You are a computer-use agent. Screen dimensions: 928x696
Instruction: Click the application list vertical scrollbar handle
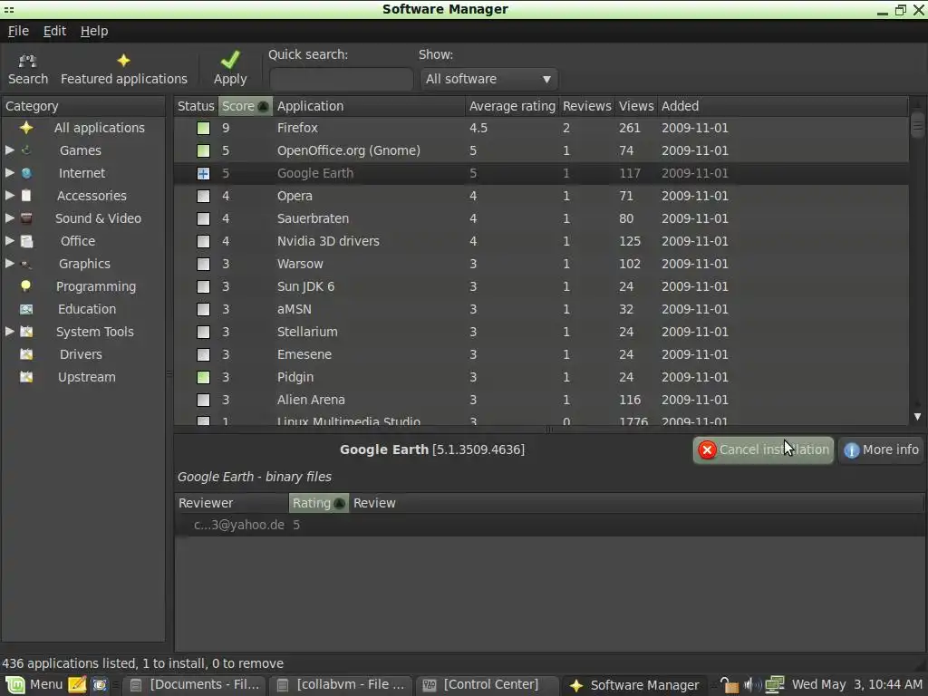917,124
